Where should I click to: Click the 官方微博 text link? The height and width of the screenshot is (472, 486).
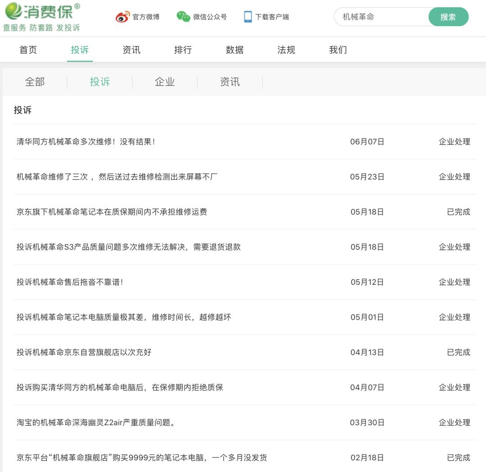(146, 17)
